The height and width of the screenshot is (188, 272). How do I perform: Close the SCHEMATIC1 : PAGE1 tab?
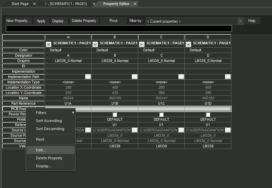[x=94, y=4]
